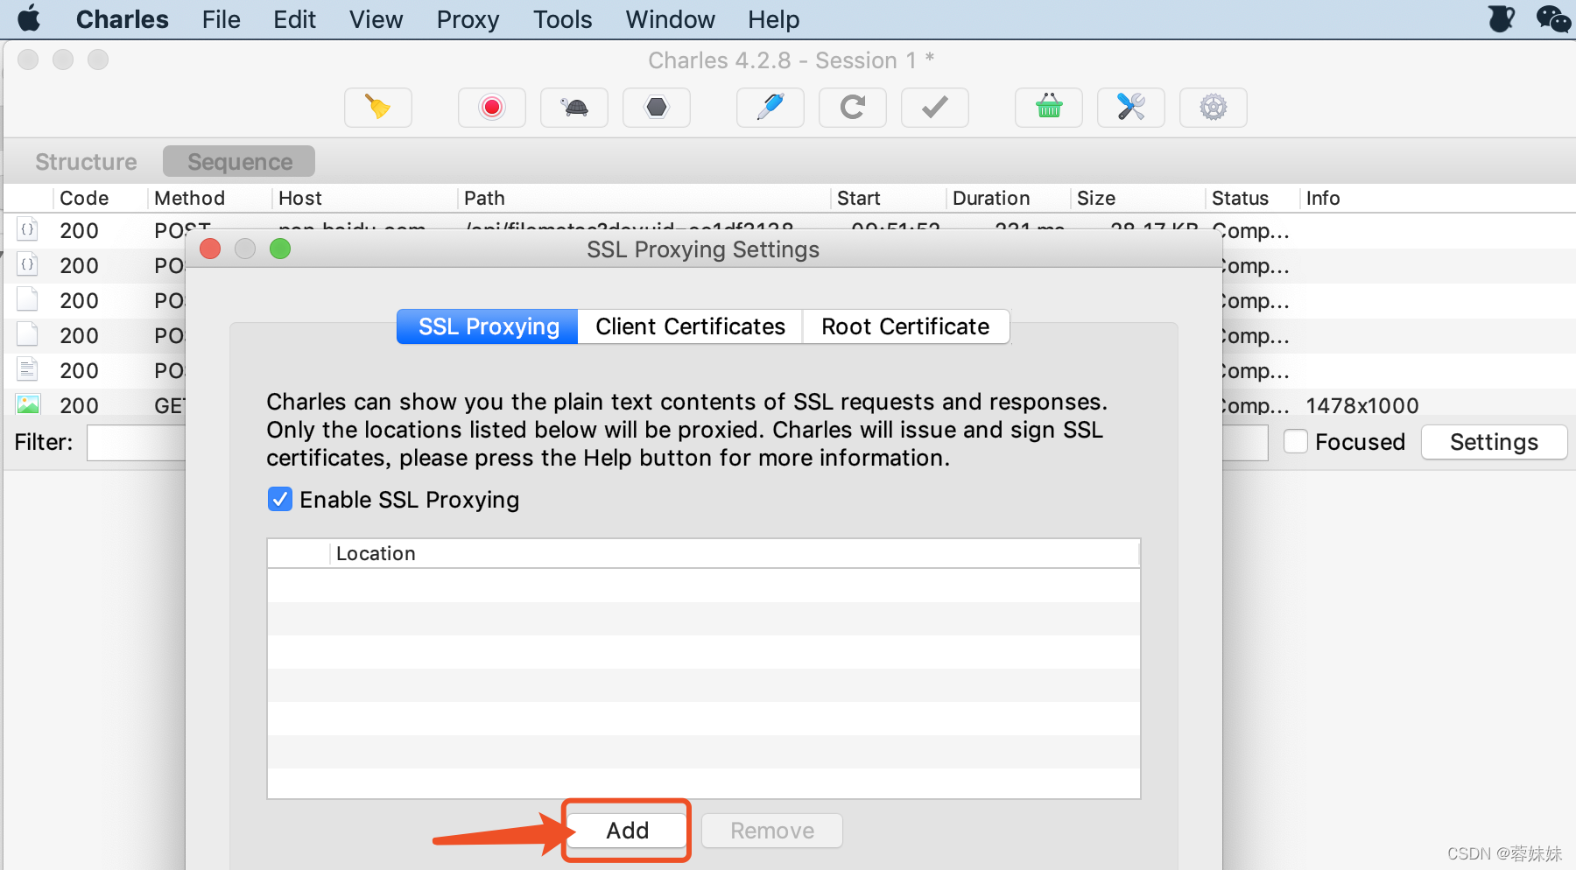Click the pen compose request icon
1576x870 pixels.
[770, 108]
